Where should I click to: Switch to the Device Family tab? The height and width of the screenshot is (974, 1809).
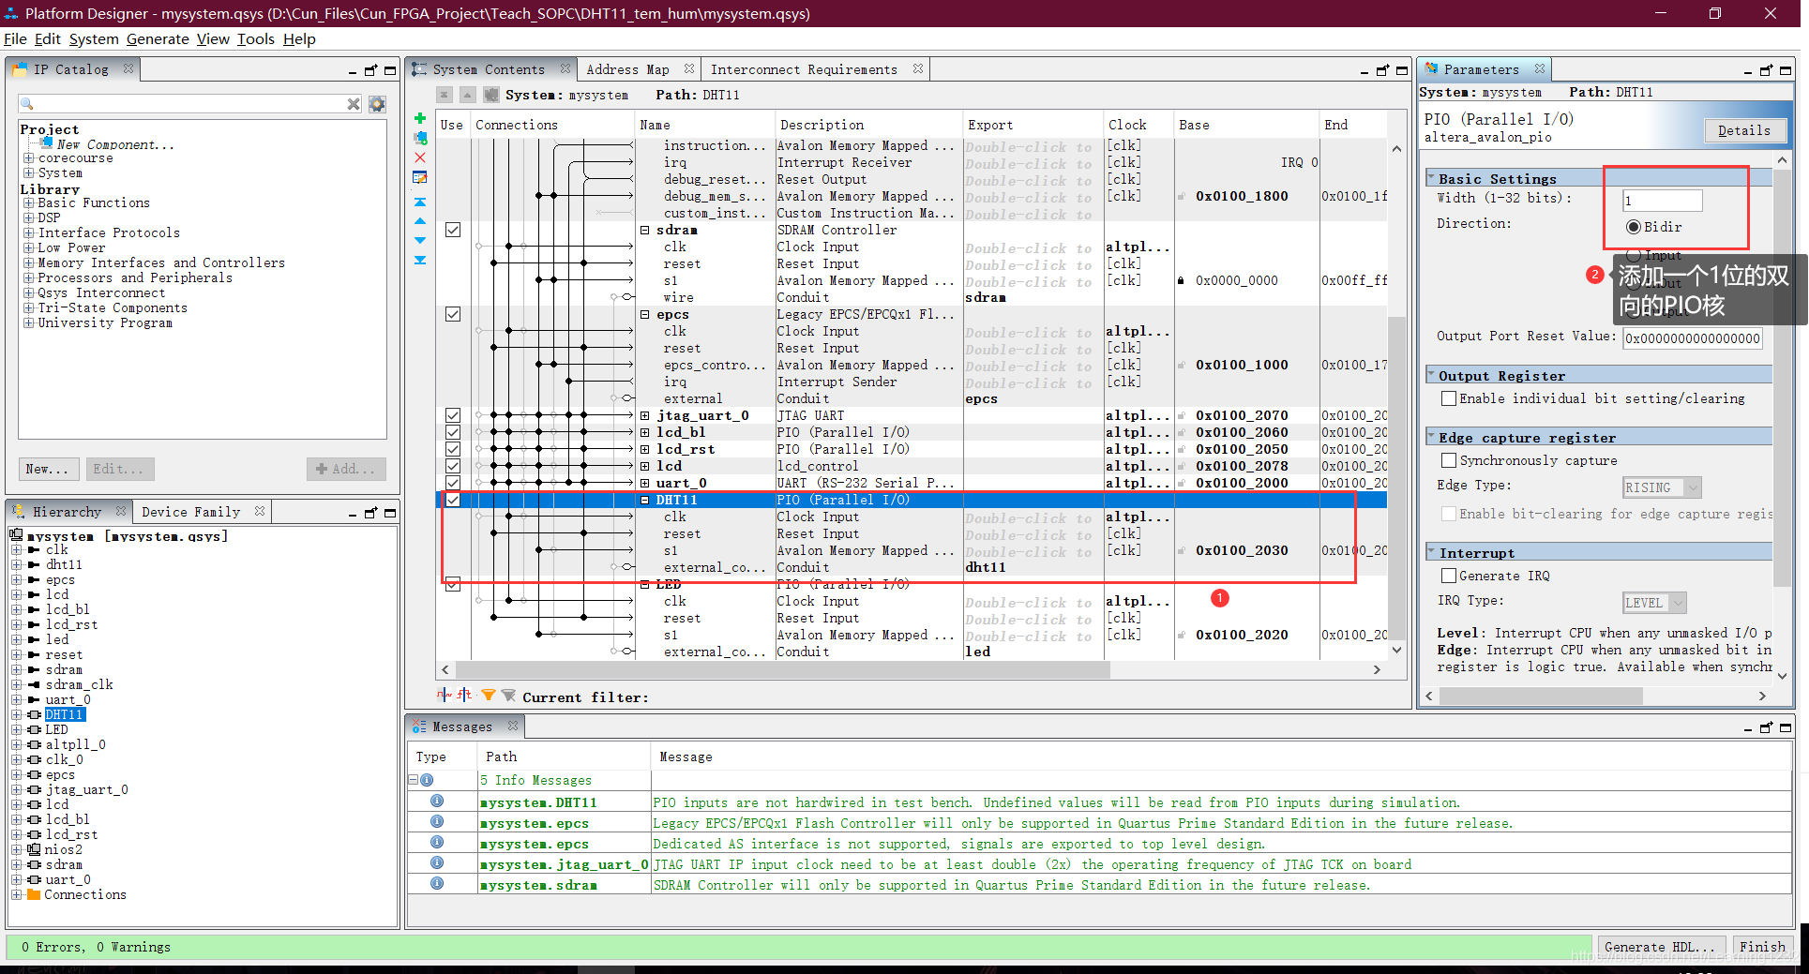point(190,512)
